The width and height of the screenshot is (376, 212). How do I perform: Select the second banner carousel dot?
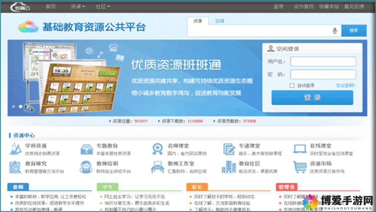tap(21, 106)
